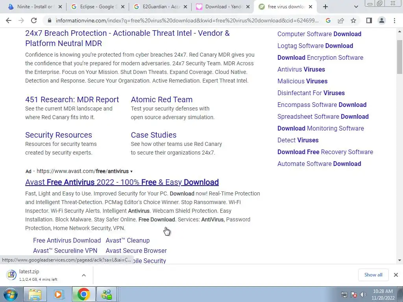Image resolution: width=403 pixels, height=302 pixels.
Task: Open 24x7 Breach Protection ad headline
Action: (x=127, y=38)
